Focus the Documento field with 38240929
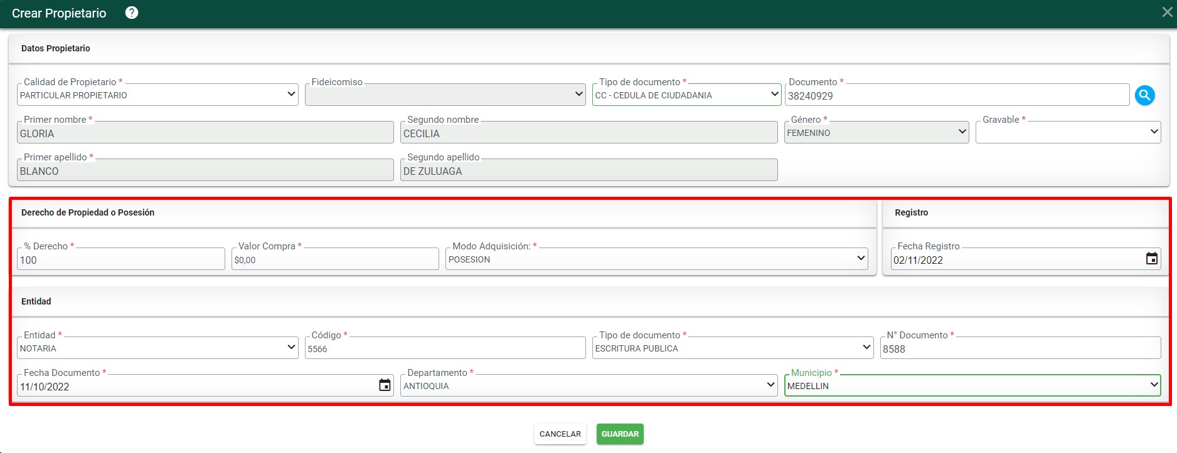 tap(957, 95)
